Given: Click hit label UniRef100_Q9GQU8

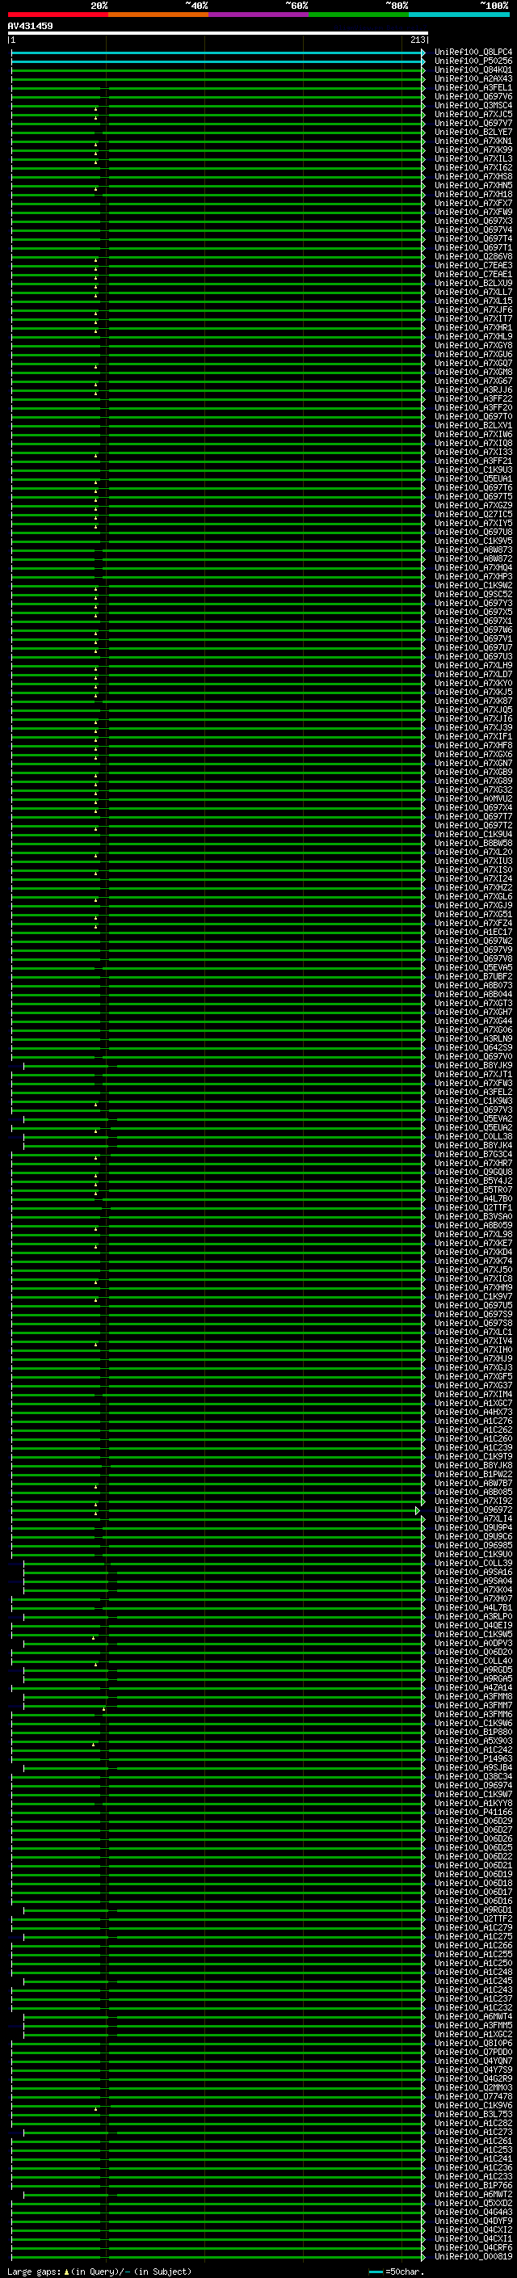Looking at the screenshot, I should pos(460,1173).
